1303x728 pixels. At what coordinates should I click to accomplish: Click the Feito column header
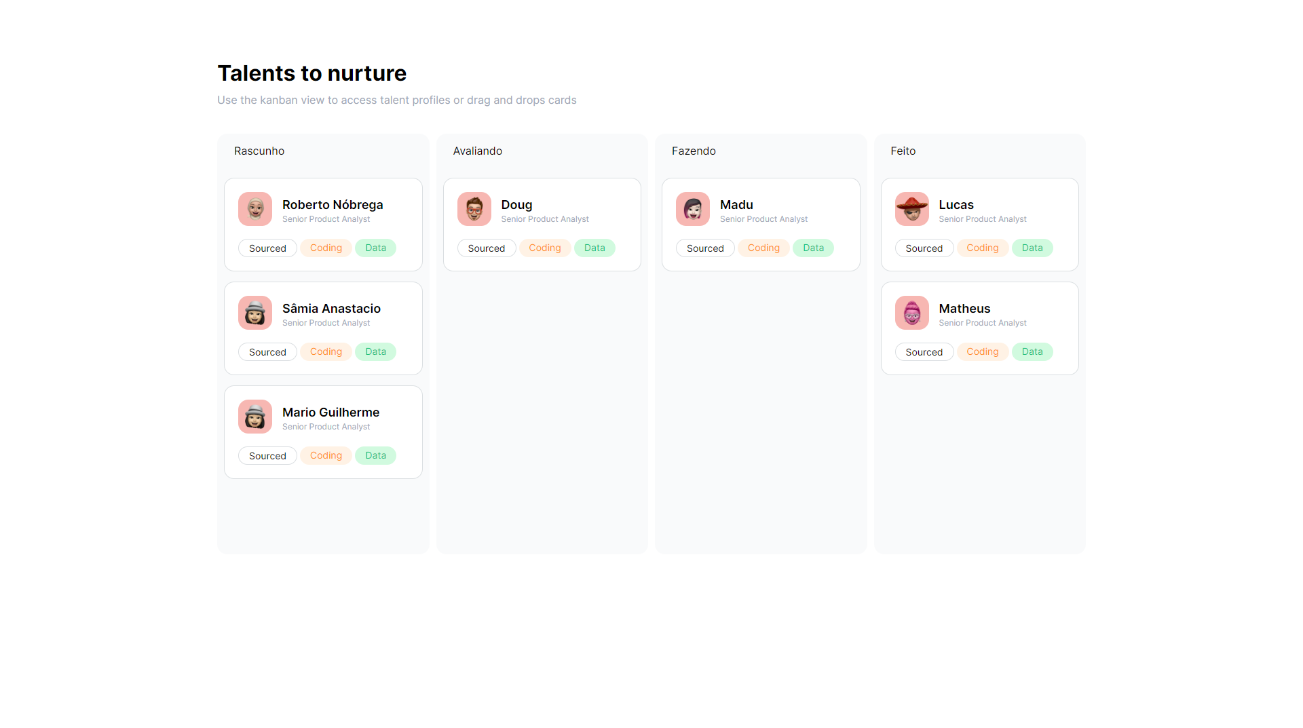(x=903, y=151)
